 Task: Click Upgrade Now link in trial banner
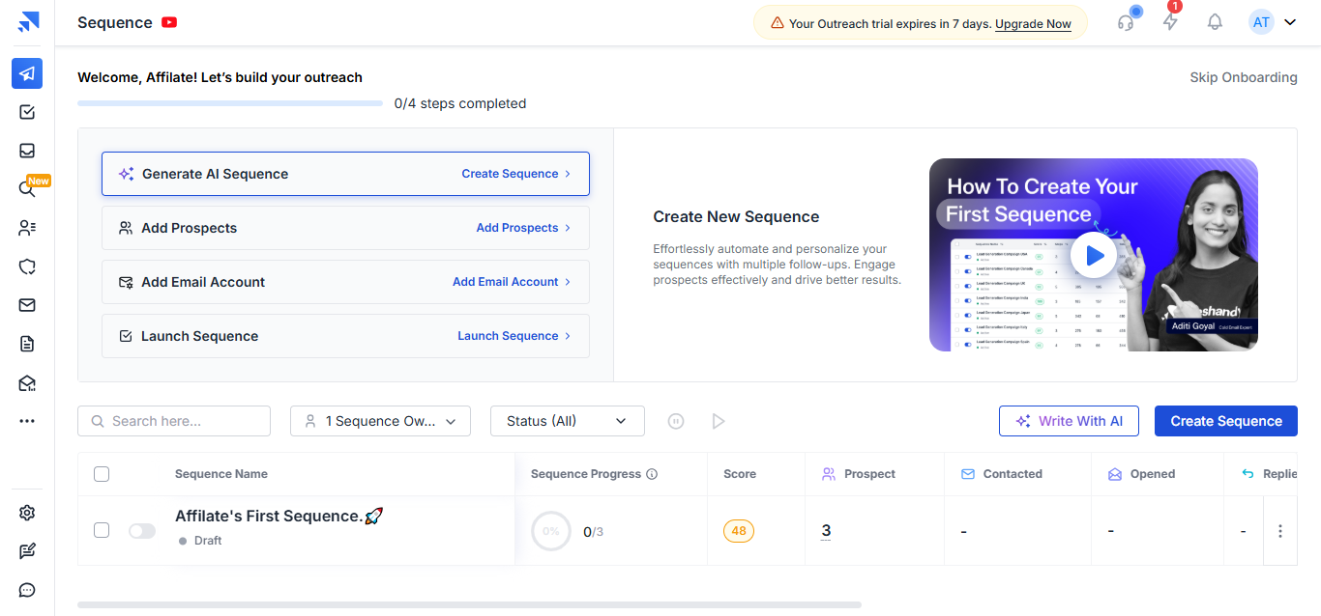coord(1033,24)
